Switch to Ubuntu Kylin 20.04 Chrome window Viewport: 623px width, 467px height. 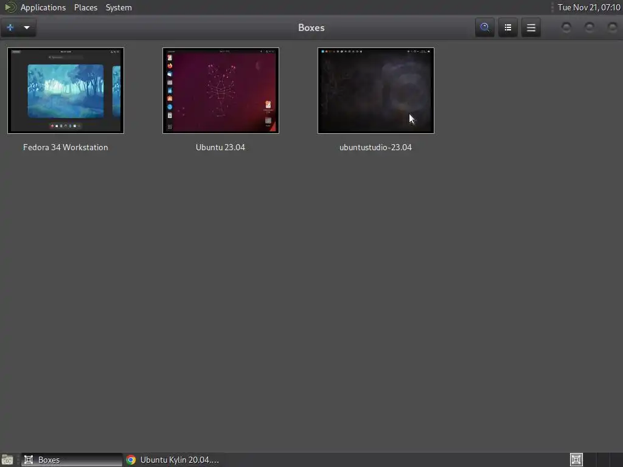[173, 460]
